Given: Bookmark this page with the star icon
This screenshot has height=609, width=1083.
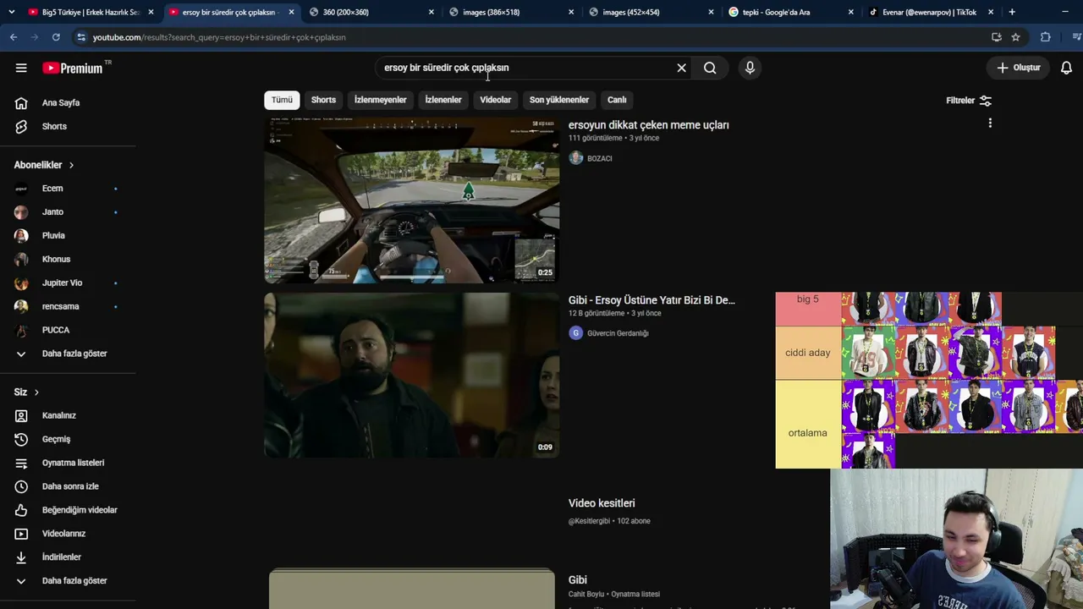Looking at the screenshot, I should (1015, 37).
